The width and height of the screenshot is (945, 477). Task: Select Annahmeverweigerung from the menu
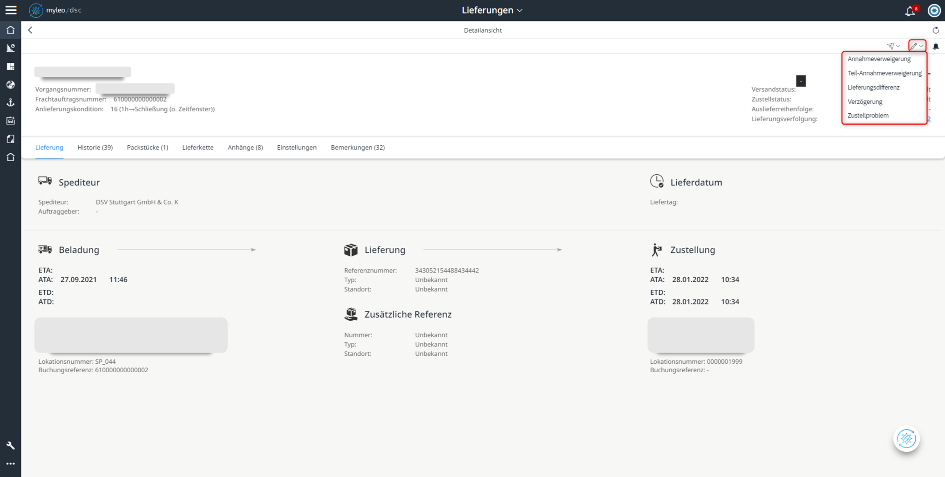[879, 59]
